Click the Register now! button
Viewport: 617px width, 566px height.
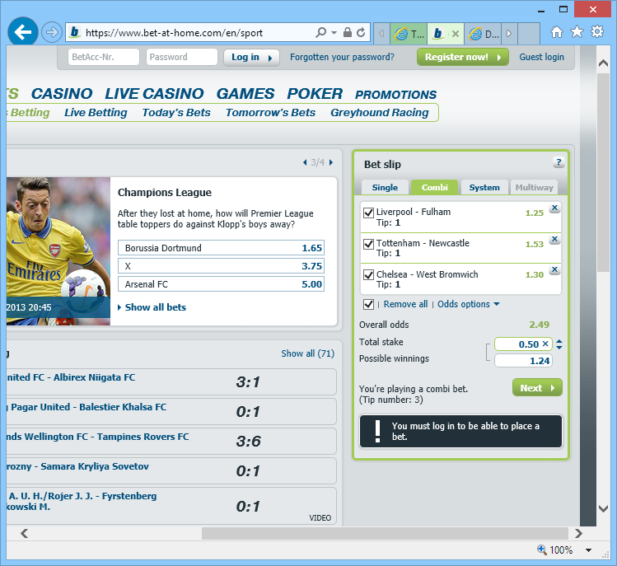click(x=463, y=57)
